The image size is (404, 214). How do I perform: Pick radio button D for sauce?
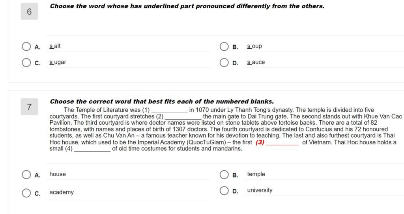pyautogui.click(x=224, y=63)
